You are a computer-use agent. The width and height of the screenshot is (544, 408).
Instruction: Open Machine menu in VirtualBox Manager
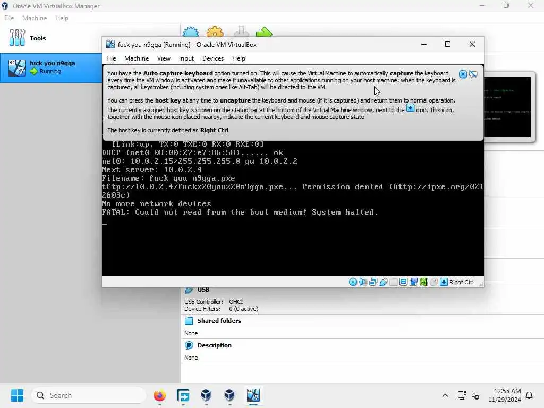coord(35,18)
